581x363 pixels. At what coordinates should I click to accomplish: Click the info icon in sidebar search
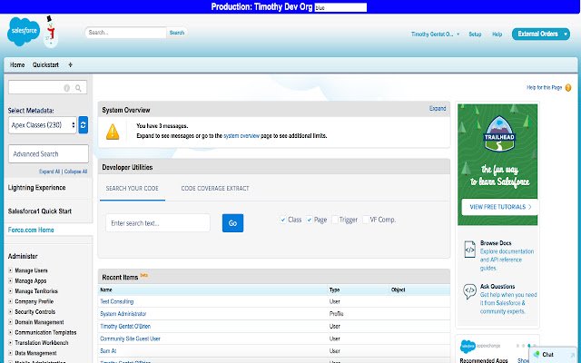(66, 88)
